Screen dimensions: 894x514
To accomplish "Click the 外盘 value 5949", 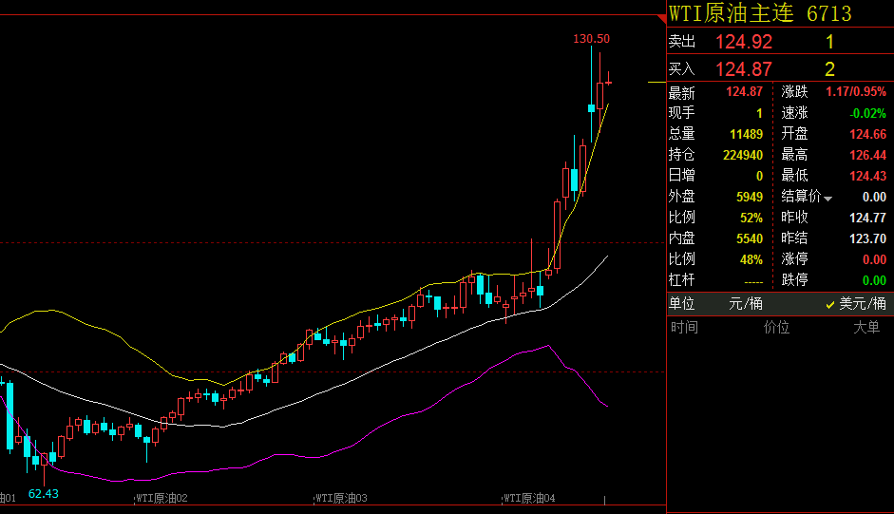I will click(x=750, y=197).
